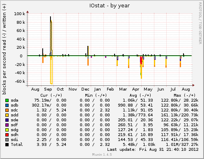Viewport: 204px width, 159px height.
Task: Click the gray sdi legend swatch
Action: pos(7,140)
